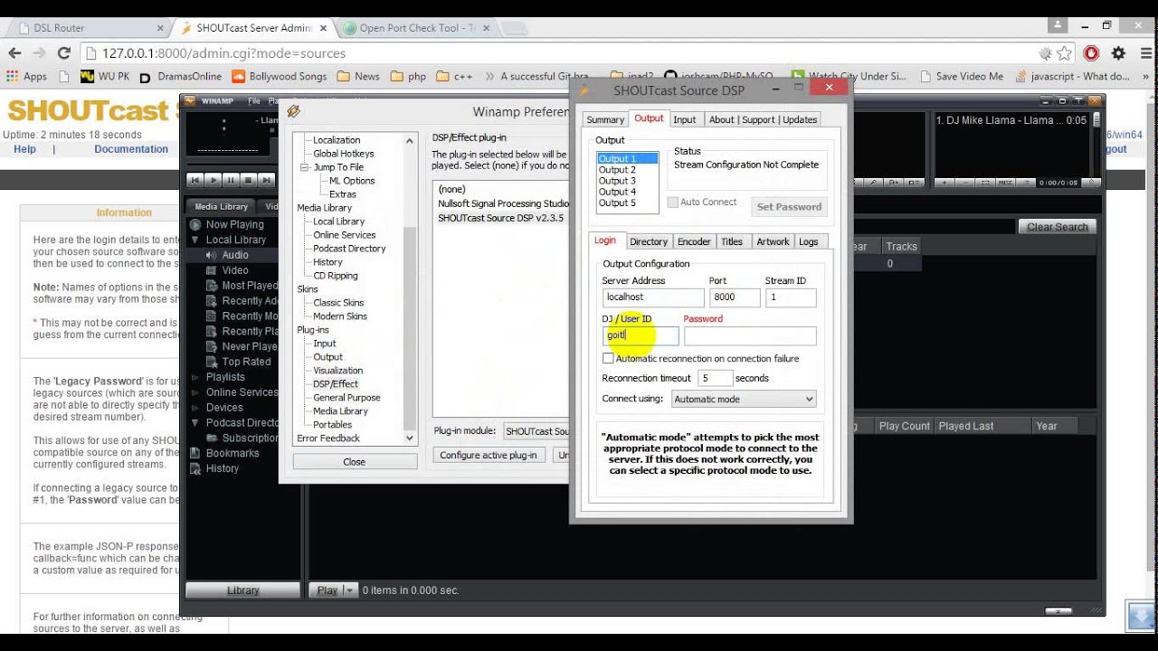Screen dimensions: 1158x651
Task: Click Configure active plug-in button
Action: point(489,455)
